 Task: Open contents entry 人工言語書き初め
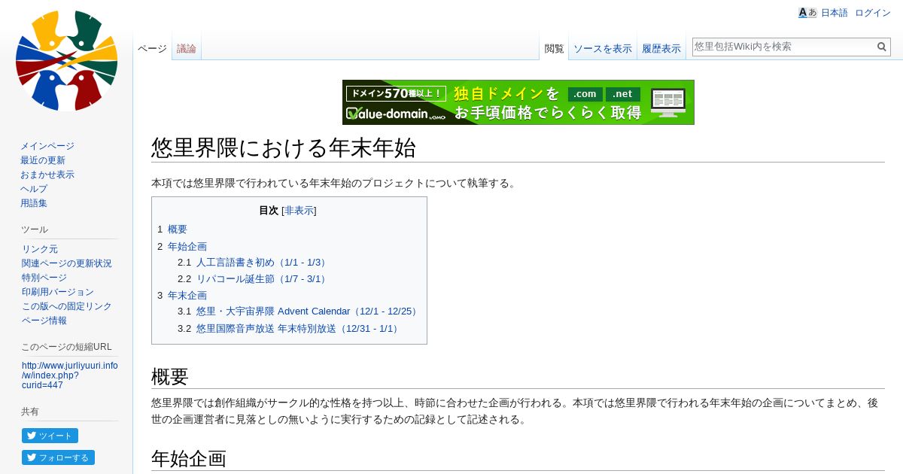(x=263, y=263)
